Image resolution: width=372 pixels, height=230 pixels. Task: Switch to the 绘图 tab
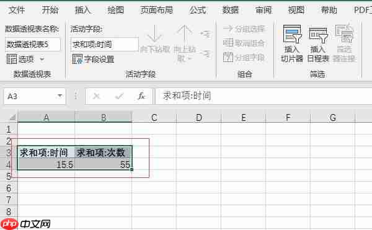(115, 10)
